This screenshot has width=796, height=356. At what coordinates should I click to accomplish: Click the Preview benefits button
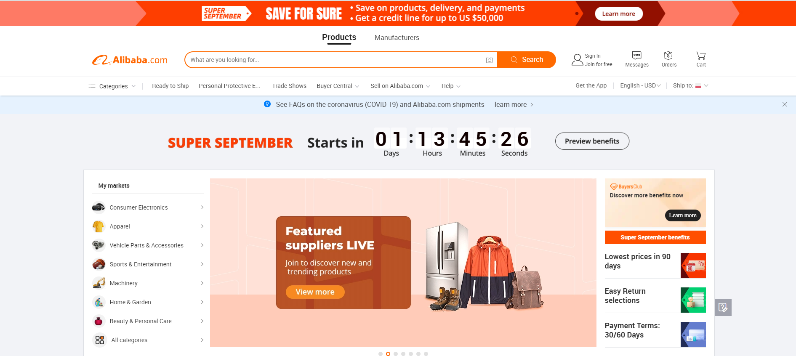pos(592,141)
